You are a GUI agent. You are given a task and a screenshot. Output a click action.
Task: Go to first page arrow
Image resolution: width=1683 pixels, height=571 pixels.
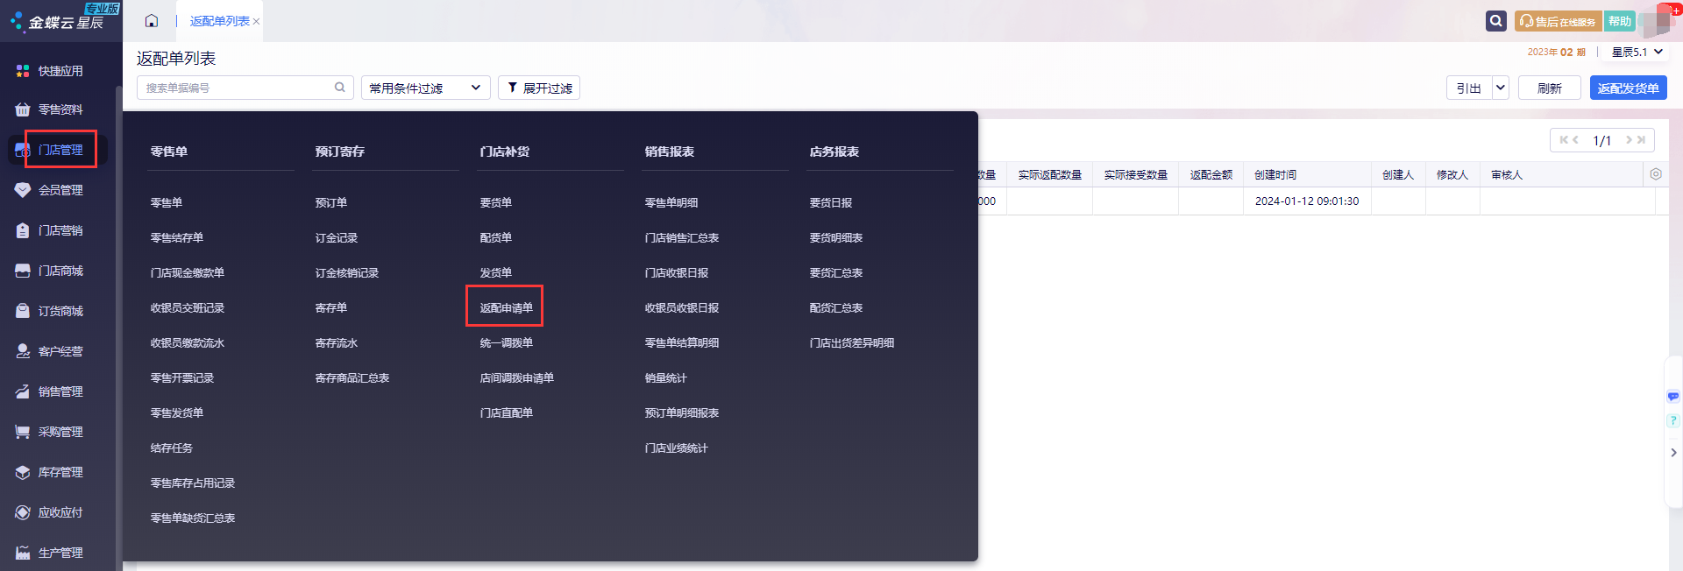click(1563, 140)
